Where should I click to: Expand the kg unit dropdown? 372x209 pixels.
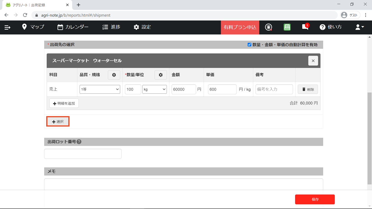click(154, 89)
